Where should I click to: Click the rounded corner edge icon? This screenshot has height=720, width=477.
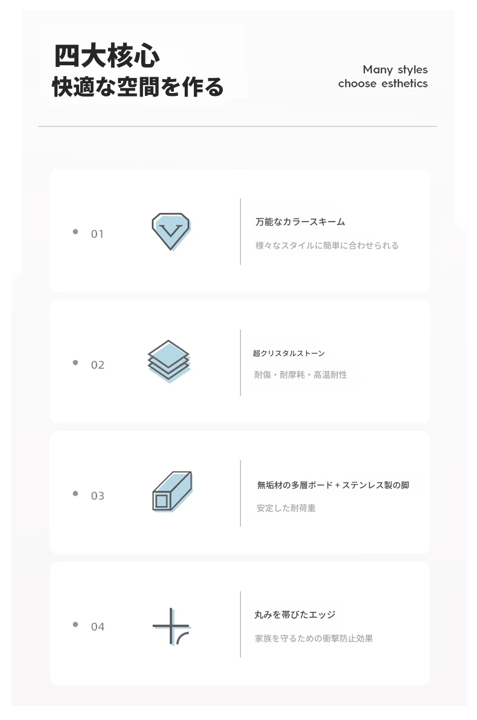click(172, 626)
